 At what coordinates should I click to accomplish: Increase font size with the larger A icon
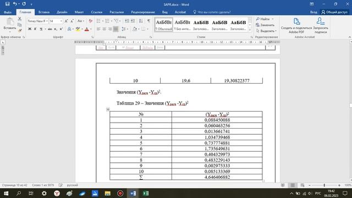(66, 21)
